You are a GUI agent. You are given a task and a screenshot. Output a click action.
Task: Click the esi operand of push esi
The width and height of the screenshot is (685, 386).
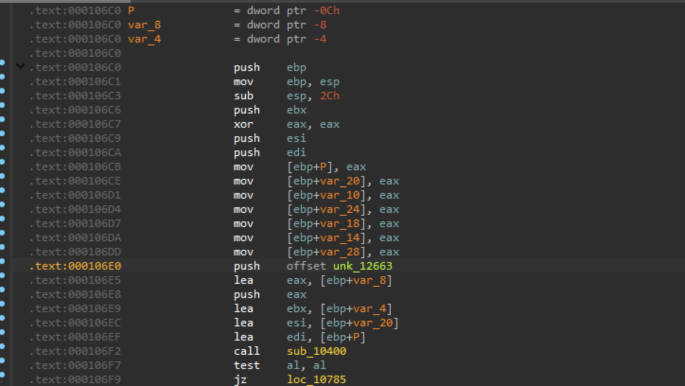coord(297,138)
